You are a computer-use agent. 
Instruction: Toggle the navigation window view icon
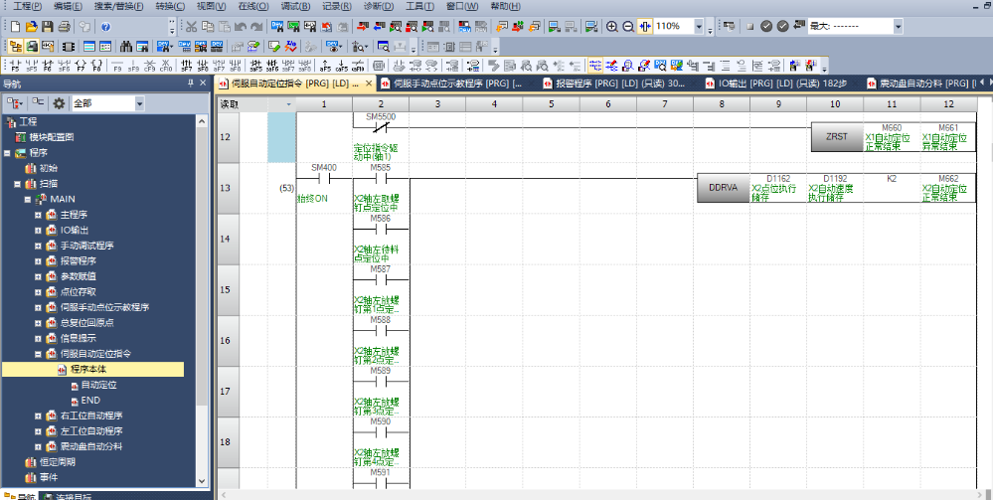[15, 47]
